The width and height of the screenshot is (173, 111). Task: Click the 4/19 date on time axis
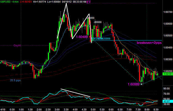2,109
